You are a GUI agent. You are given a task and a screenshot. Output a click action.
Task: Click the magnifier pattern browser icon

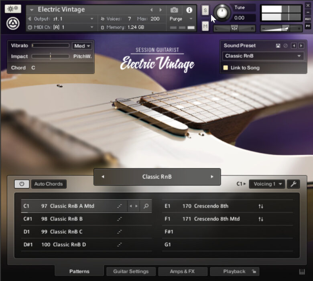[x=146, y=206]
